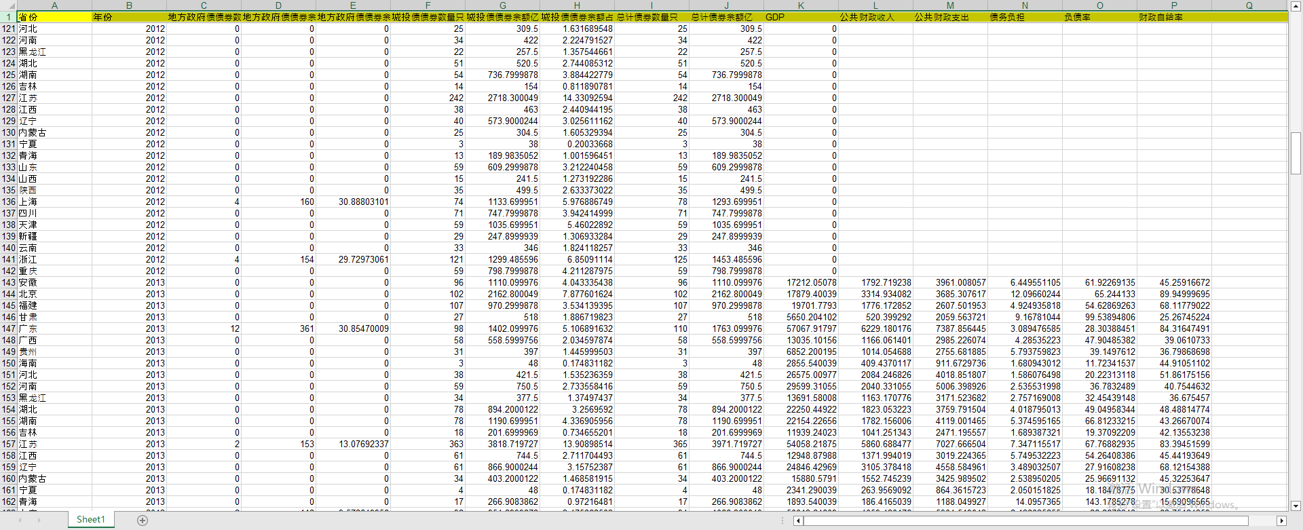The image size is (1303, 530).
Task: Click the cell containing 89.94999695
Action: (x=1174, y=295)
